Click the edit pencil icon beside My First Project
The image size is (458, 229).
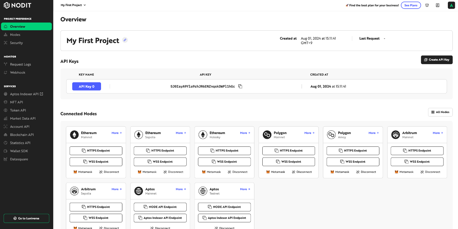125,40
